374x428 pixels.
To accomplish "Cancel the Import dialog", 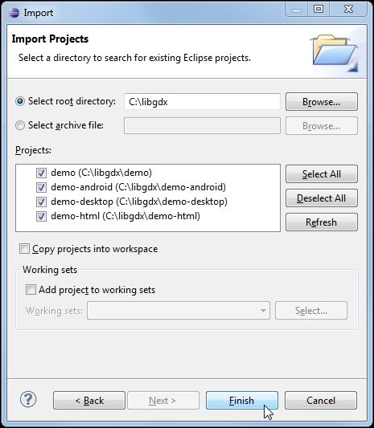I will [321, 401].
